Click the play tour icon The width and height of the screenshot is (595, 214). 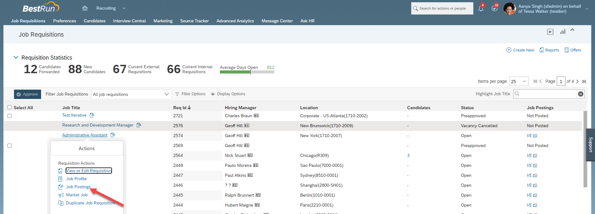tap(550, 32)
